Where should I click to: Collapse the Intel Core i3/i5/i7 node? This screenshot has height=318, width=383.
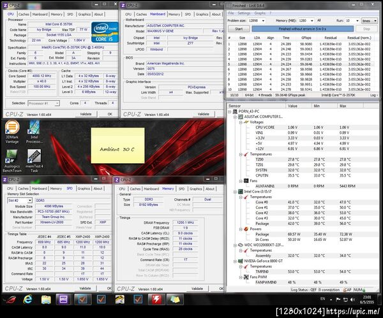[235, 192]
